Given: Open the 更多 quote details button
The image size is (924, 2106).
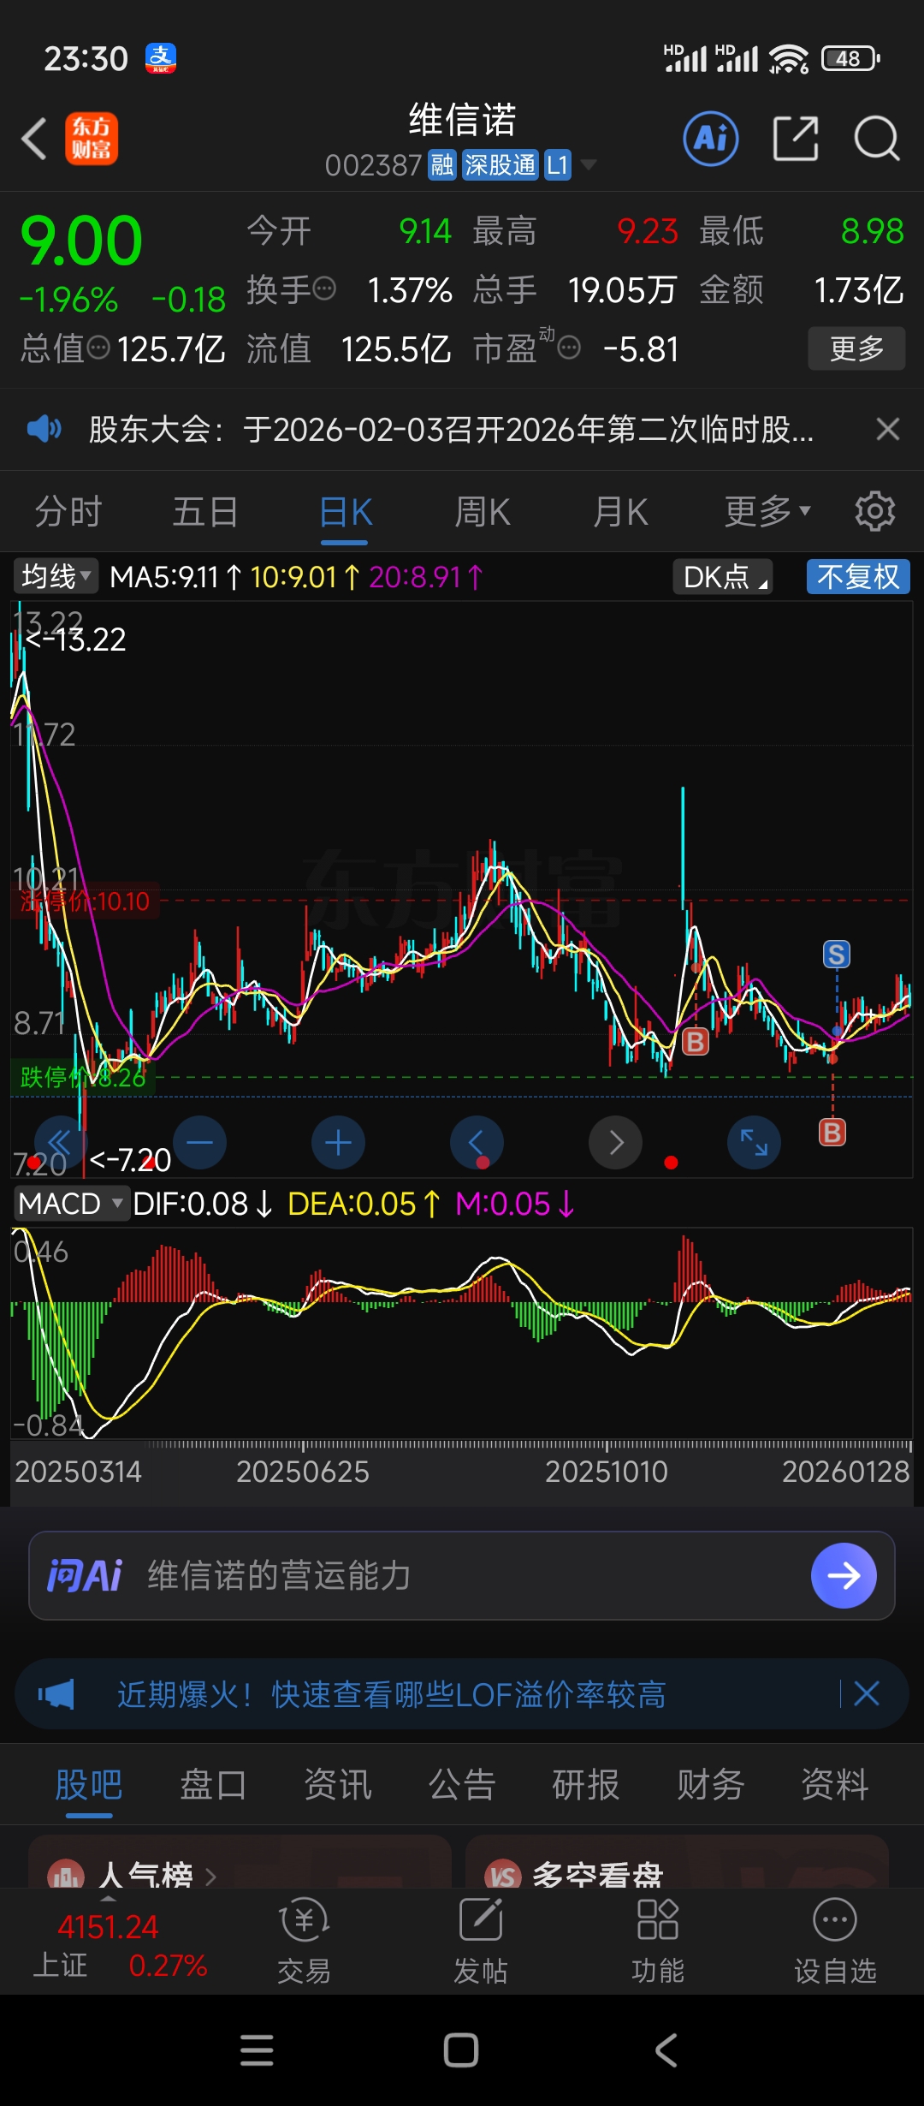Looking at the screenshot, I should tap(856, 348).
